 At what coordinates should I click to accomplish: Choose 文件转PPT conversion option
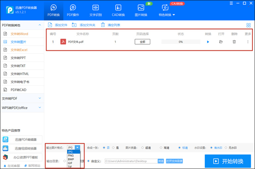[22, 58]
